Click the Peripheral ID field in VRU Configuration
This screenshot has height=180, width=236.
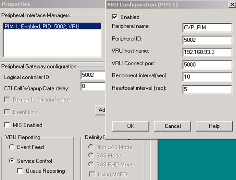(207, 40)
